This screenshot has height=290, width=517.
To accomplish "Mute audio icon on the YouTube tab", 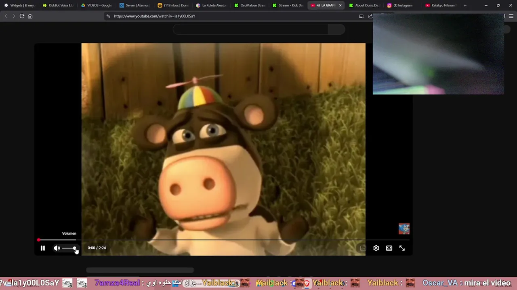I will (318, 5).
